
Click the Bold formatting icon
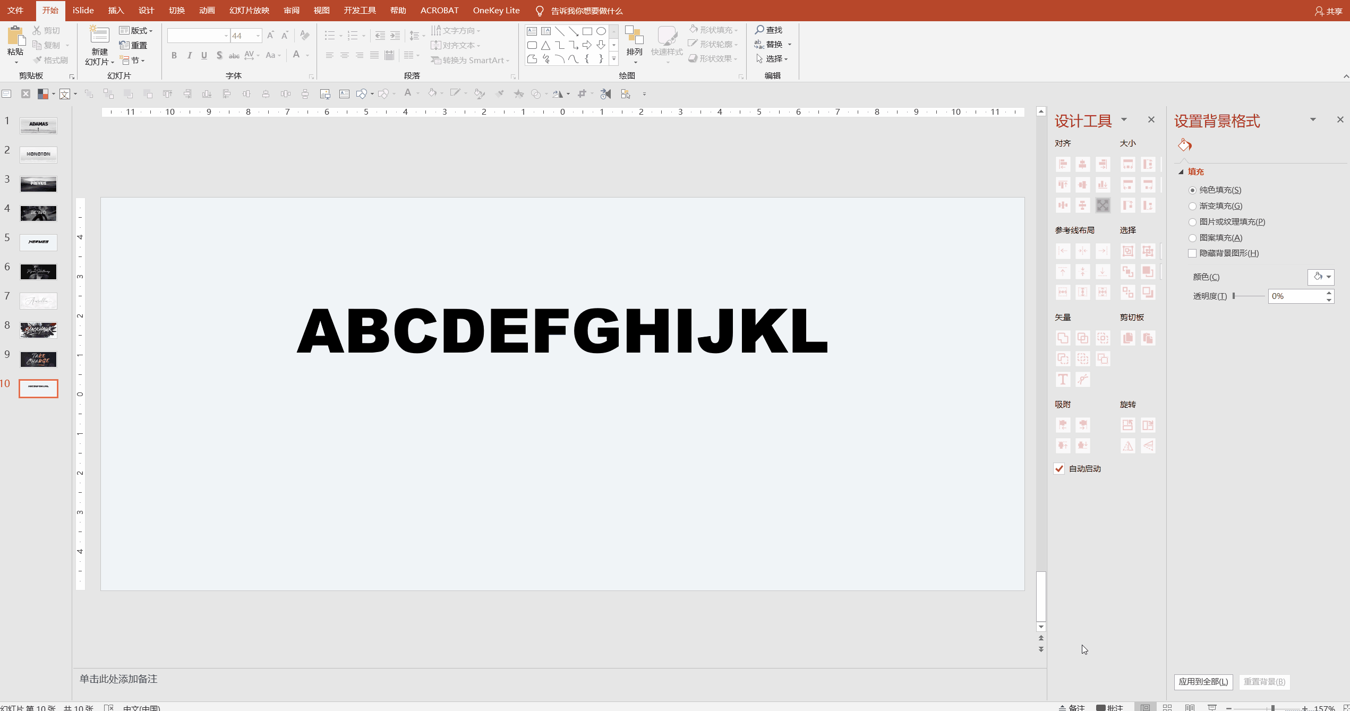[x=174, y=55]
